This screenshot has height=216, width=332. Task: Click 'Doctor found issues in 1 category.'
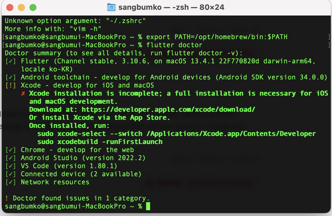coord(81,198)
